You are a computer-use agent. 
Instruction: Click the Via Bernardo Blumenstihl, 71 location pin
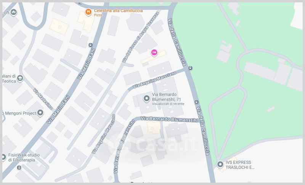pos(146,99)
